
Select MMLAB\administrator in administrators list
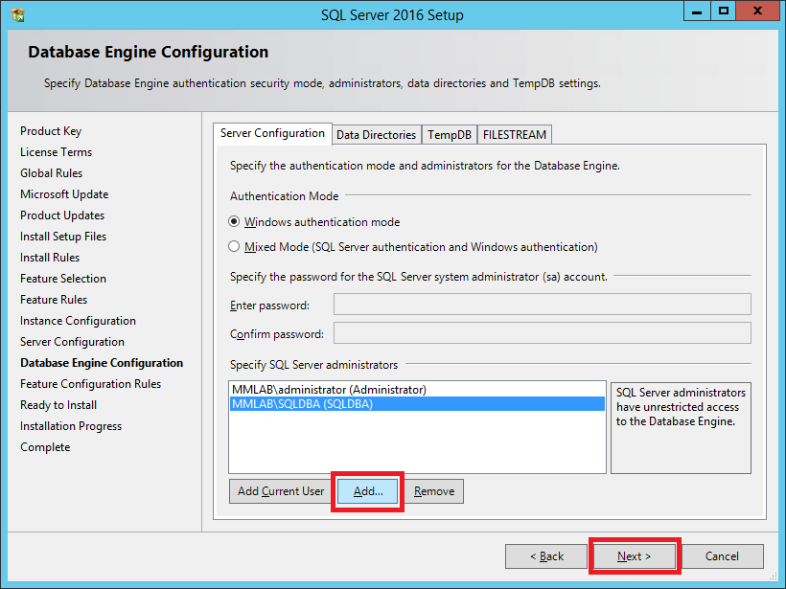click(x=329, y=390)
